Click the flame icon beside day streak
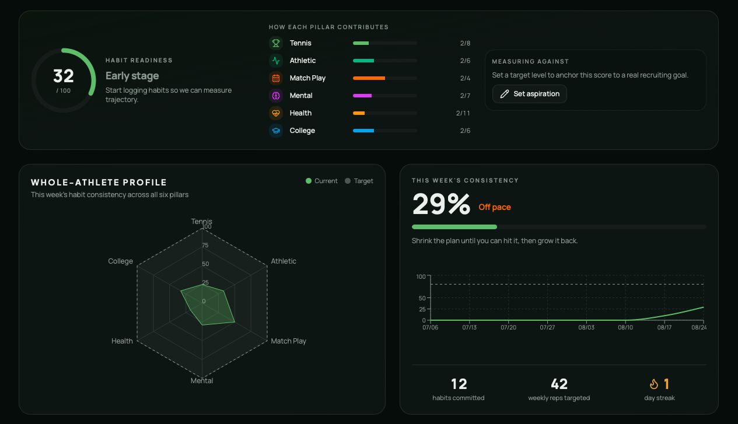738x424 pixels. pos(654,384)
